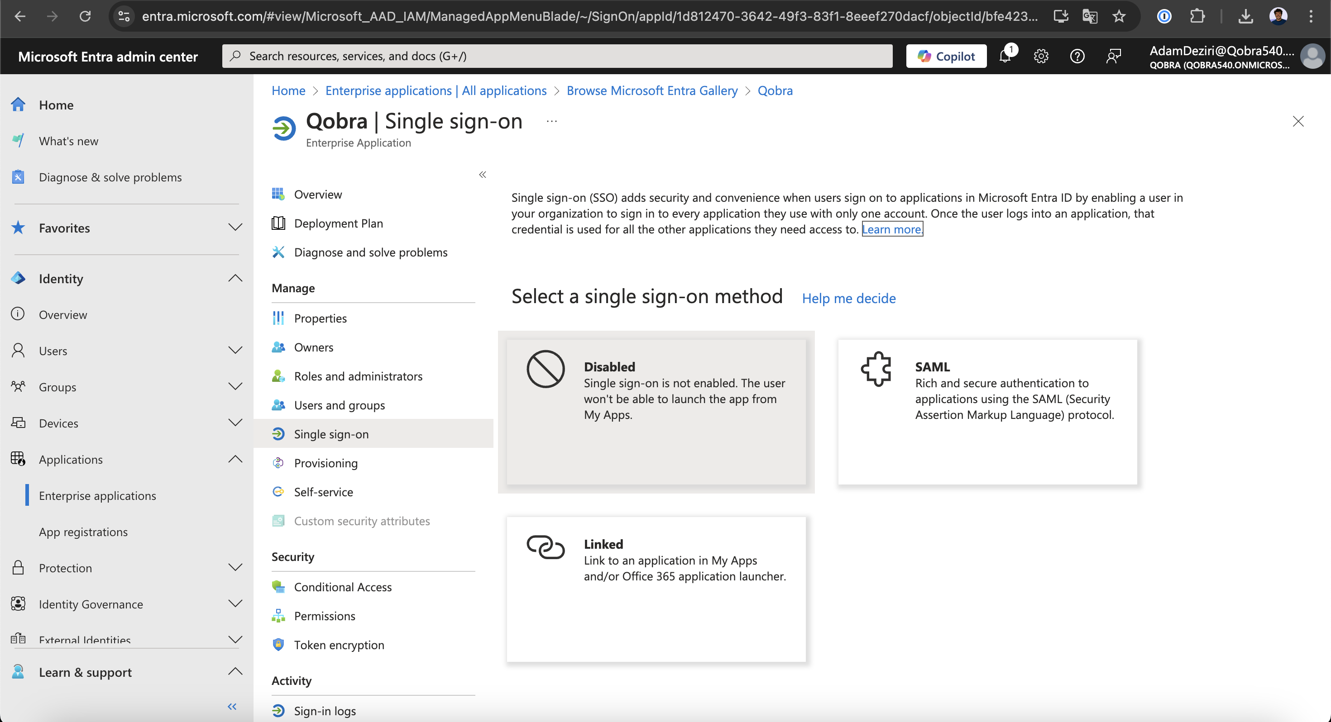The width and height of the screenshot is (1331, 722).
Task: Select the Linked sign-on method card
Action: [x=656, y=589]
